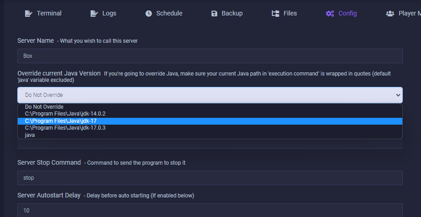Select 'Do Not Override' from the list
This screenshot has width=421, height=217.
click(x=44, y=107)
